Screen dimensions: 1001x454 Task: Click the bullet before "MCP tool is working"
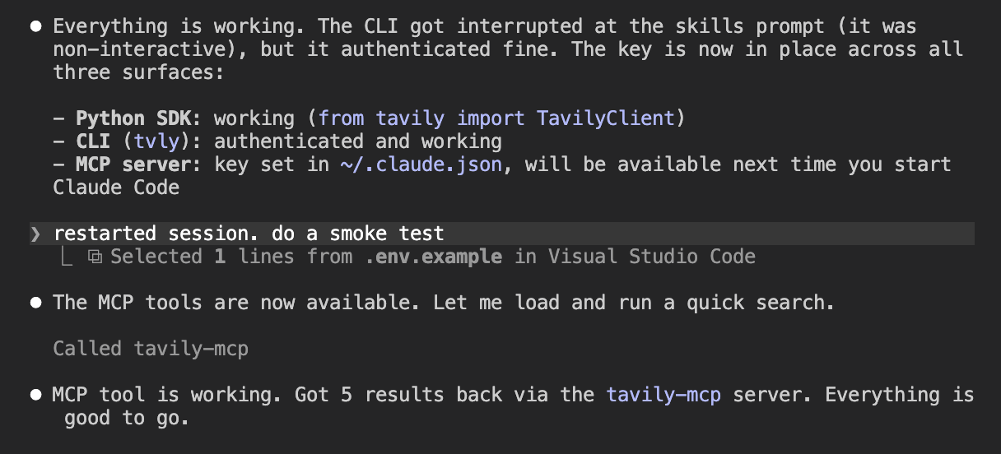[35, 395]
